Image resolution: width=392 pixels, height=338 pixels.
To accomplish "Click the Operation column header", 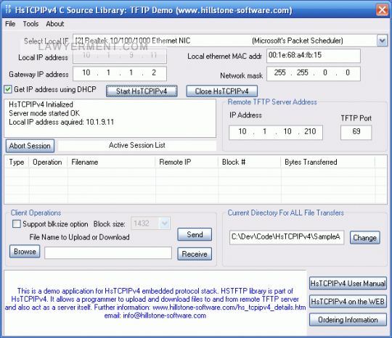I will pos(48,162).
